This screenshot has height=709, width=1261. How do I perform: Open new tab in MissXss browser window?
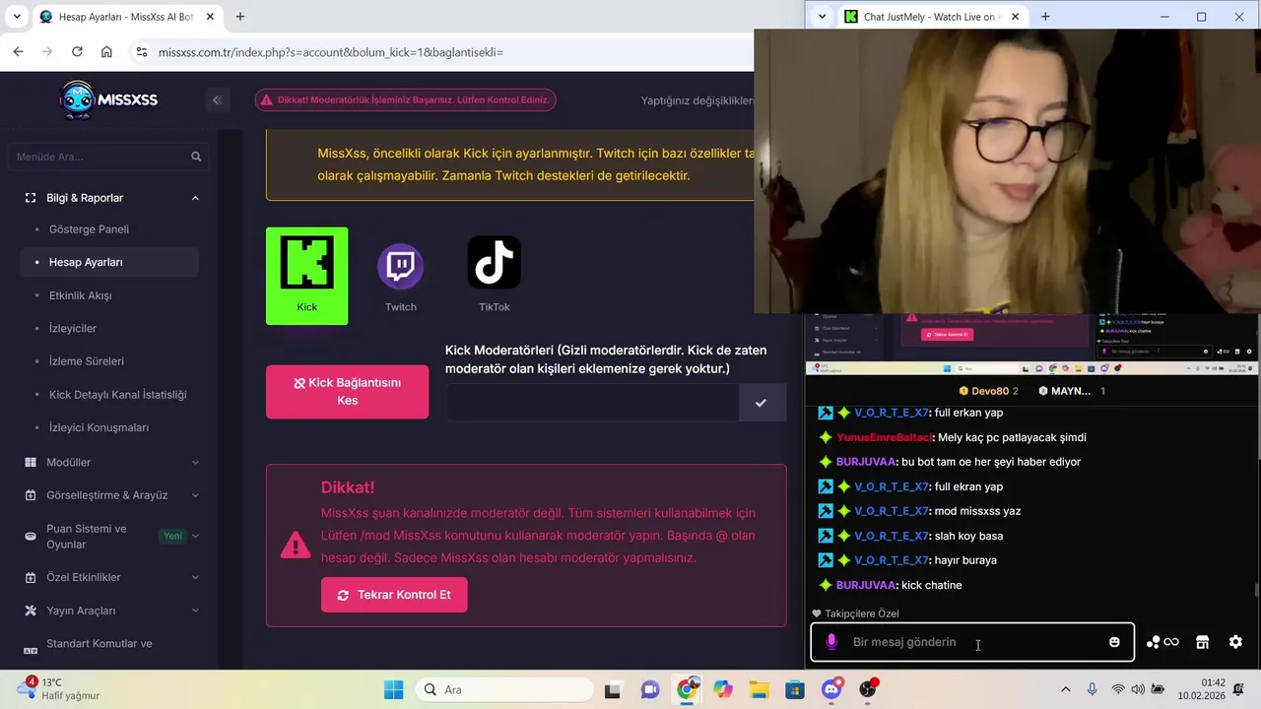click(x=240, y=17)
